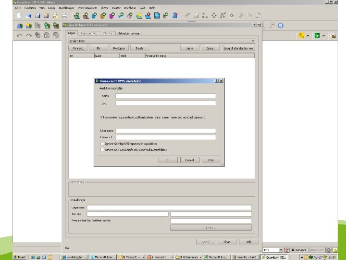Click the Open Project icon in the toolbar
Screen dimensions: 346x260
pos(28,15)
